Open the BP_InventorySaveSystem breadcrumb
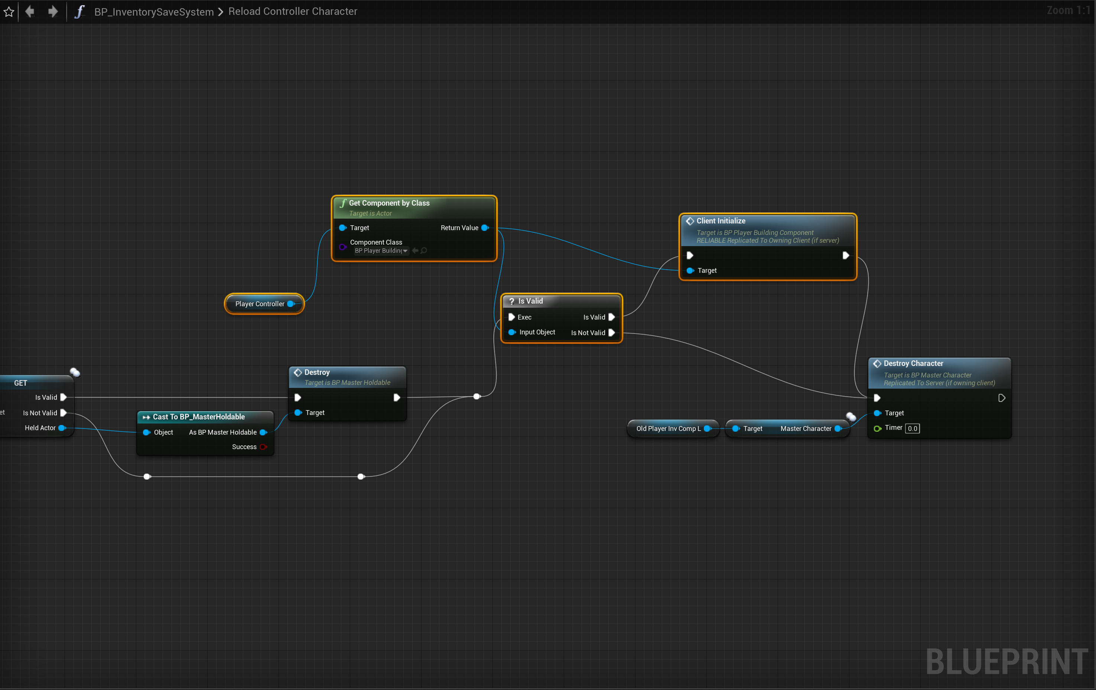The width and height of the screenshot is (1096, 690). pos(154,12)
